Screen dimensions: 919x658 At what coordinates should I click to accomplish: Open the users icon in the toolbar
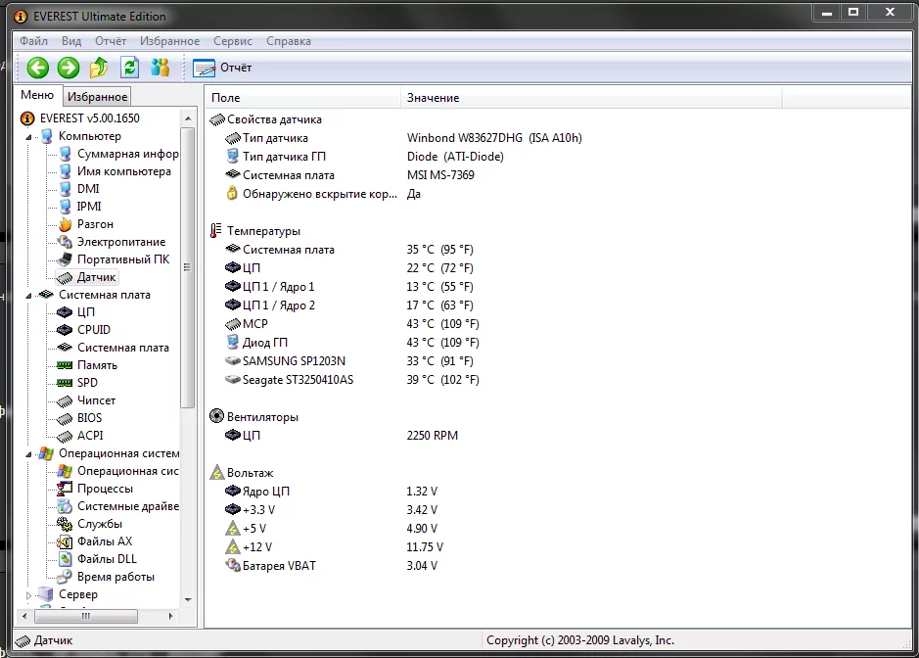tap(160, 68)
